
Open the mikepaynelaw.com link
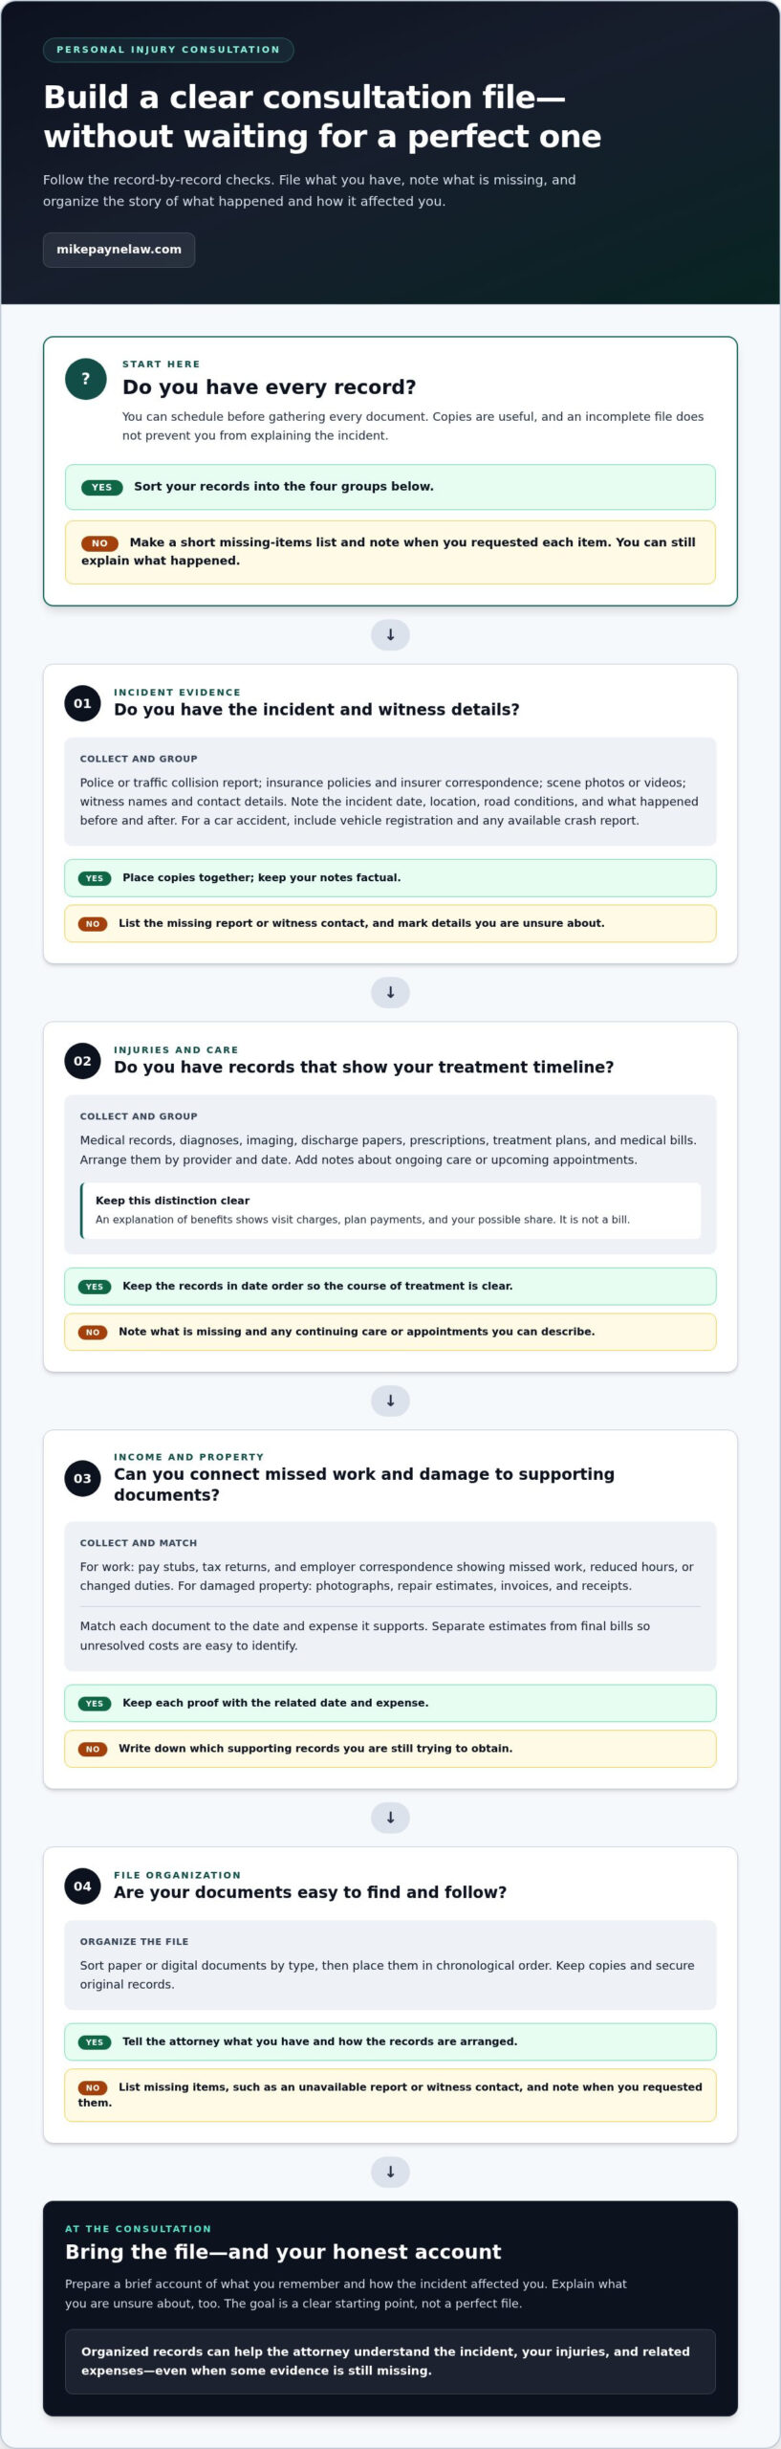point(119,250)
